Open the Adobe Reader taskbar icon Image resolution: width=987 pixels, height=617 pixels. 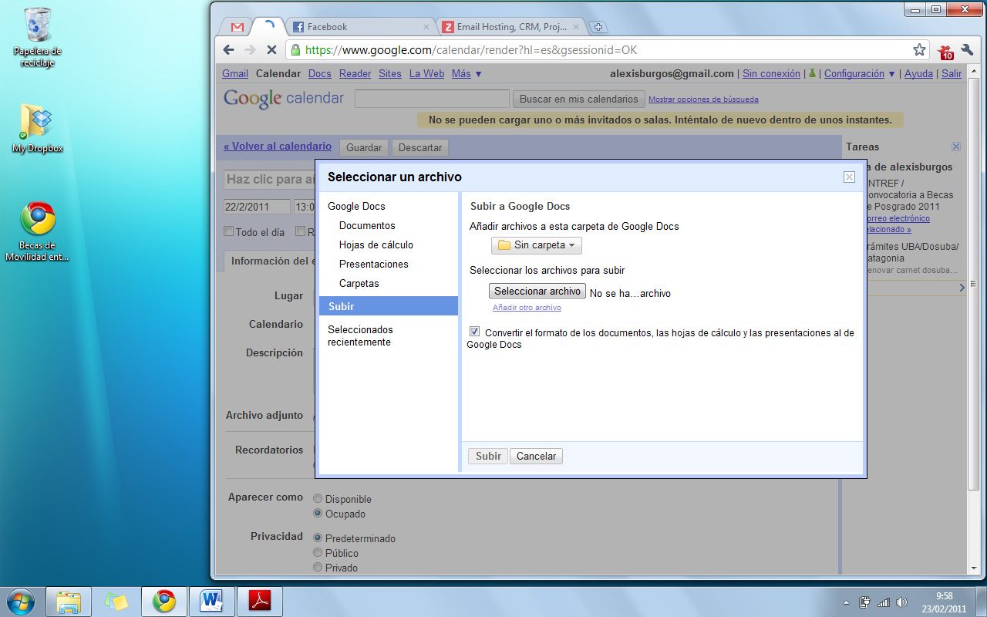(x=259, y=602)
